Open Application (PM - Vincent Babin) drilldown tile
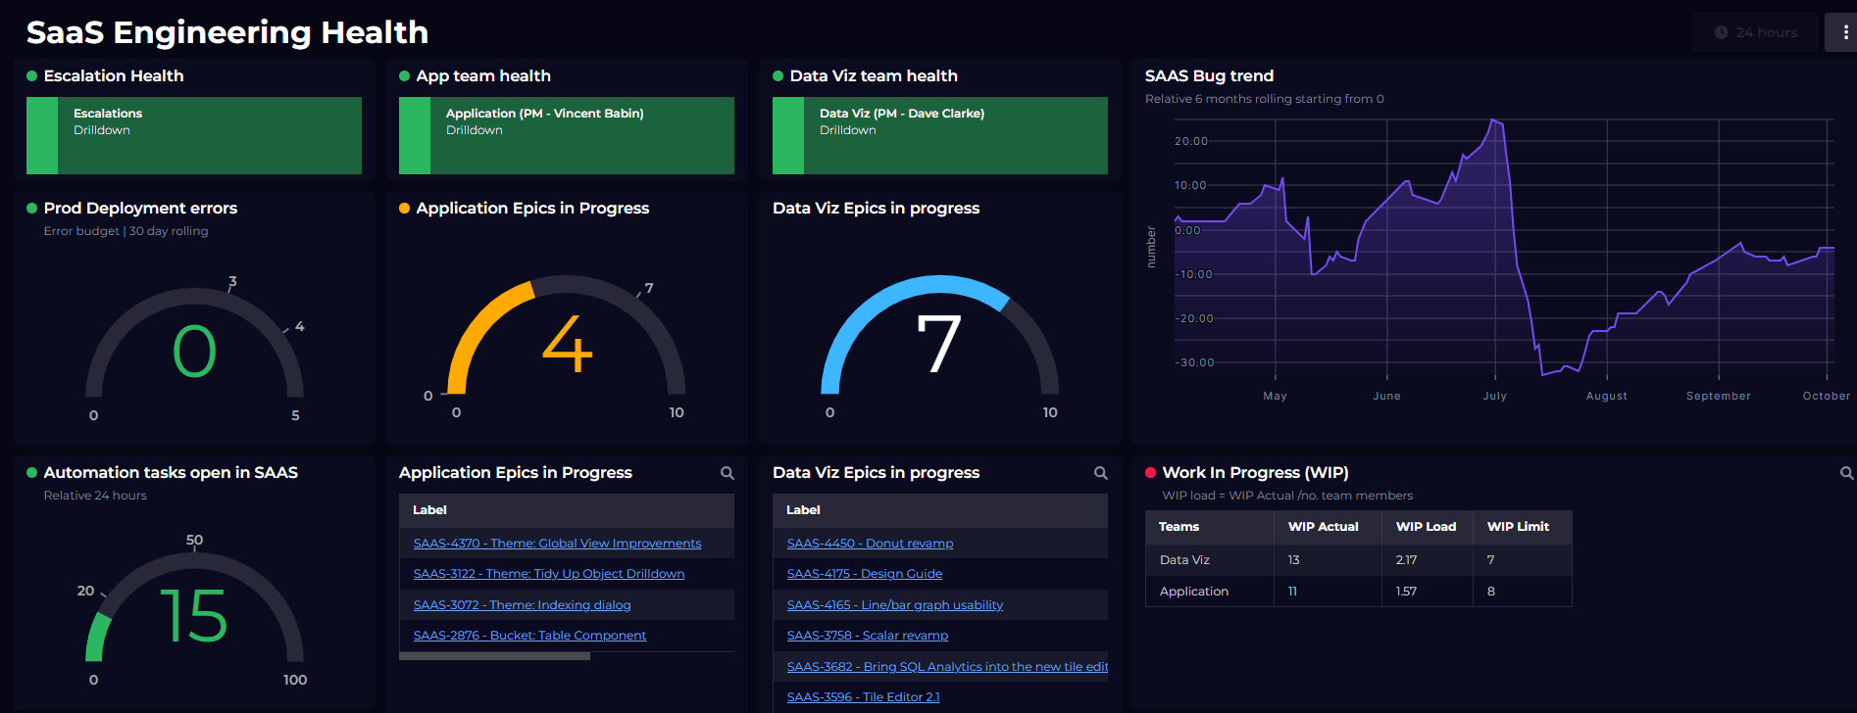The height and width of the screenshot is (713, 1857). coord(567,135)
